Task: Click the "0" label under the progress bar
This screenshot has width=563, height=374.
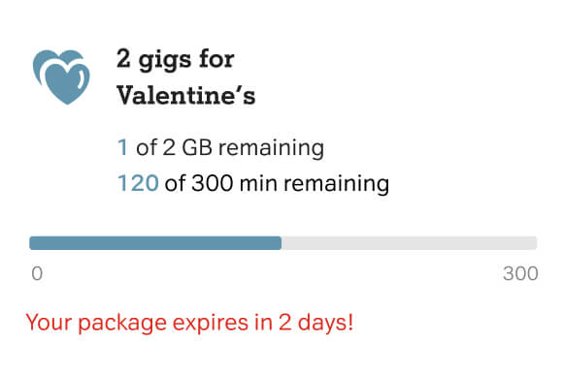Action: point(37,273)
